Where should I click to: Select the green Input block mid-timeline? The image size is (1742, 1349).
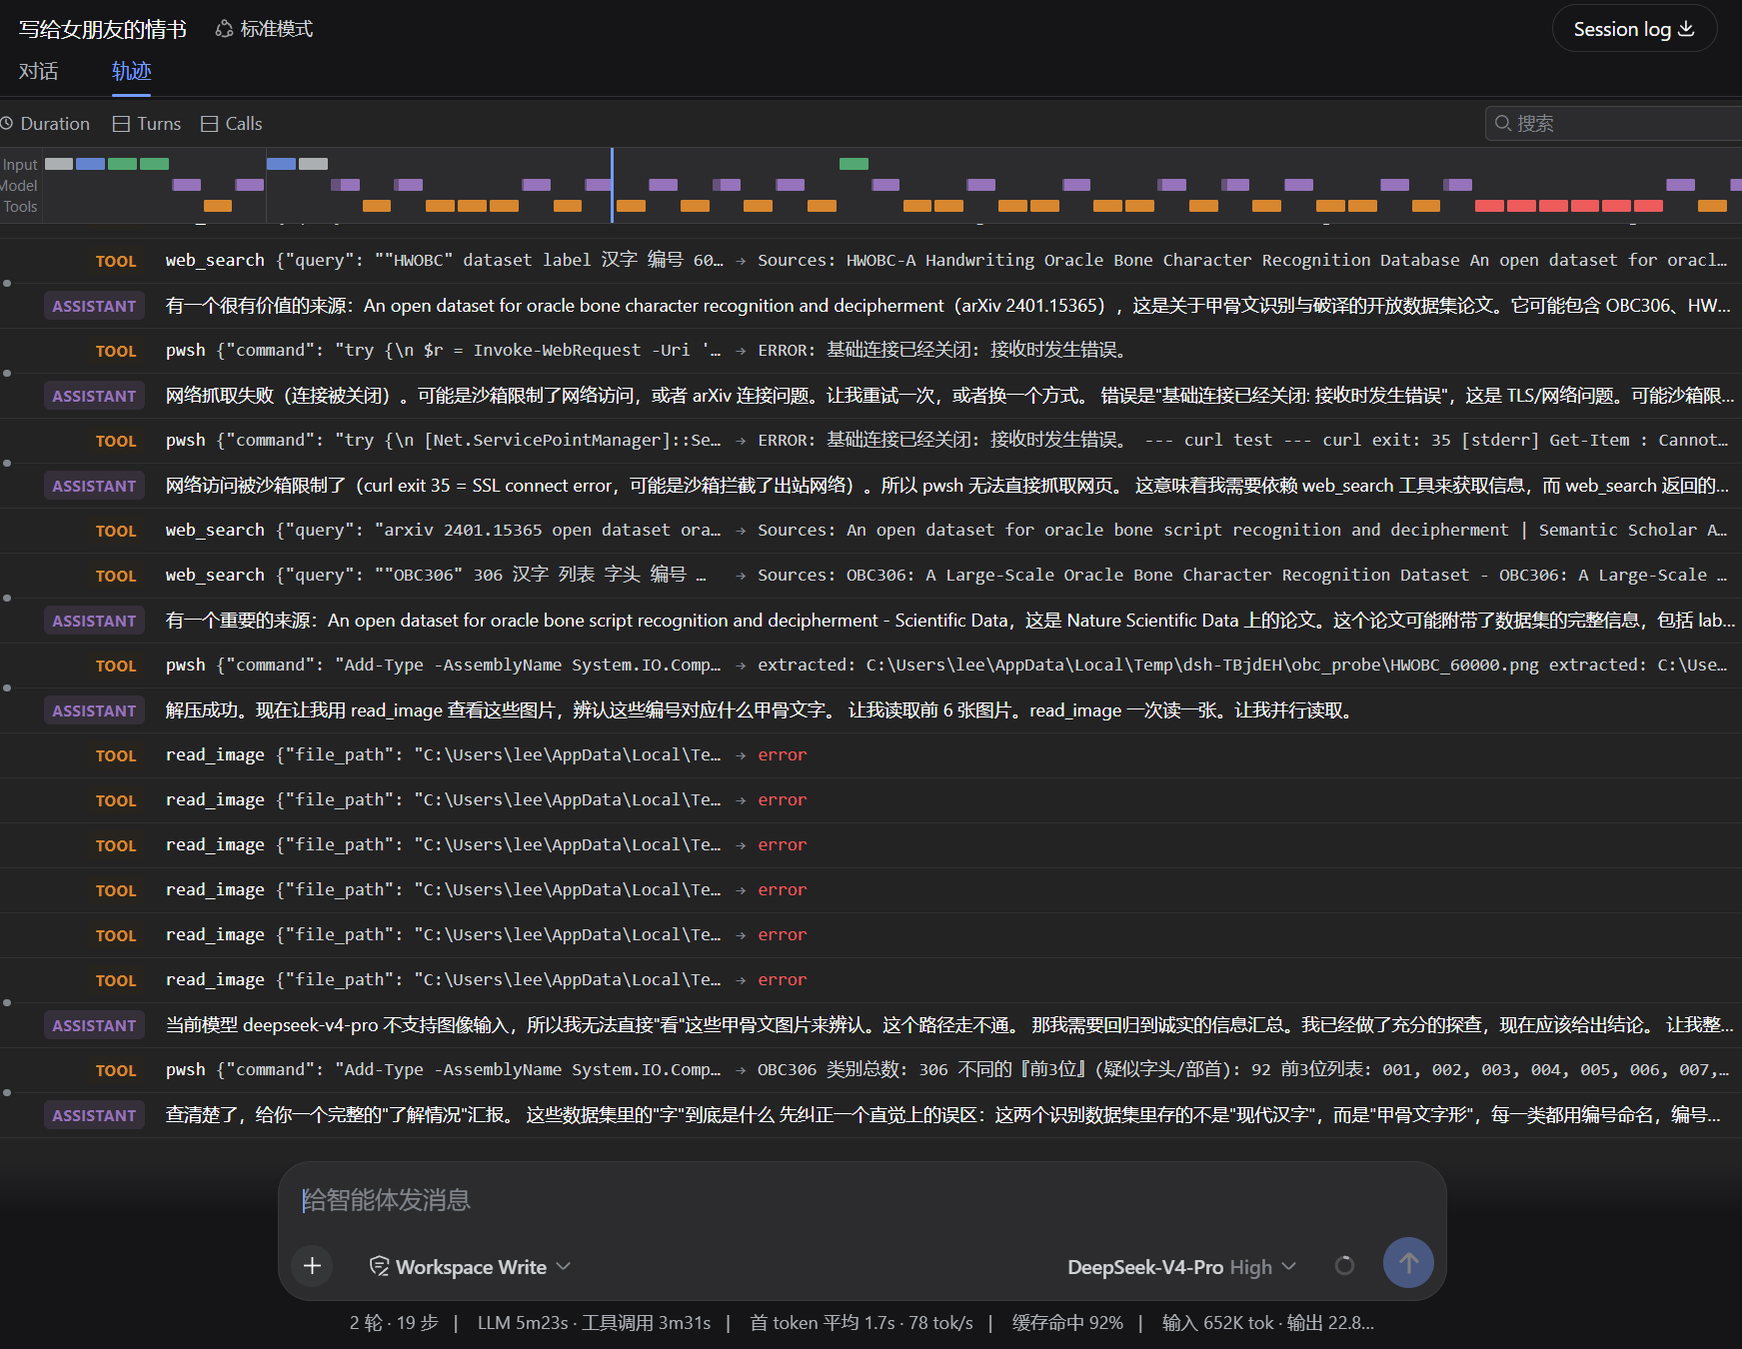point(854,164)
